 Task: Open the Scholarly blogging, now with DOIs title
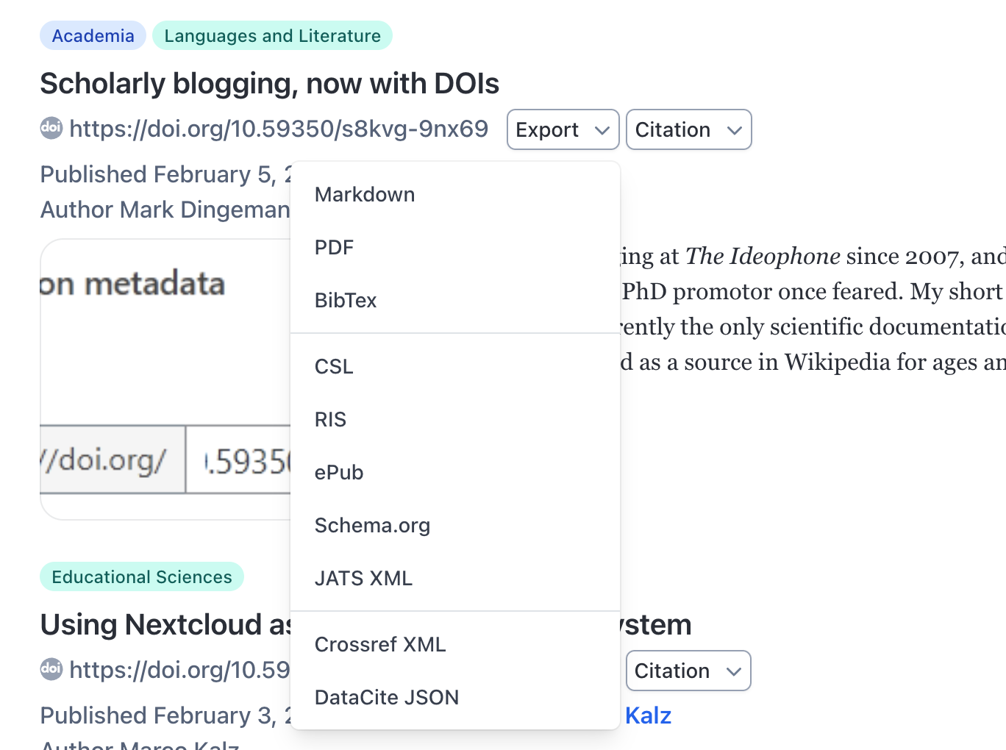pos(270,84)
